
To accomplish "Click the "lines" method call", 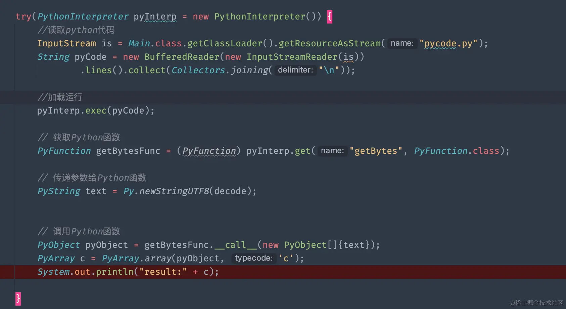I will point(99,70).
